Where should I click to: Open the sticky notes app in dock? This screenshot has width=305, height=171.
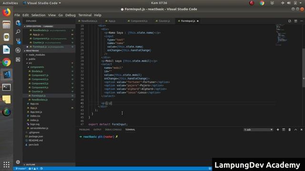tap(6, 99)
